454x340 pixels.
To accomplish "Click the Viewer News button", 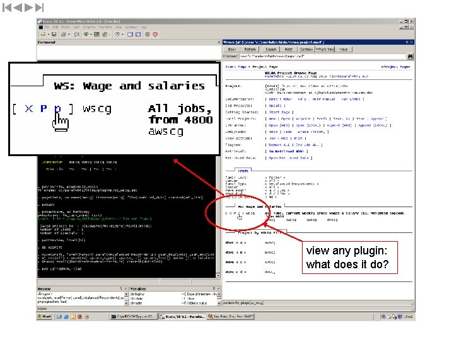I will point(344,50).
